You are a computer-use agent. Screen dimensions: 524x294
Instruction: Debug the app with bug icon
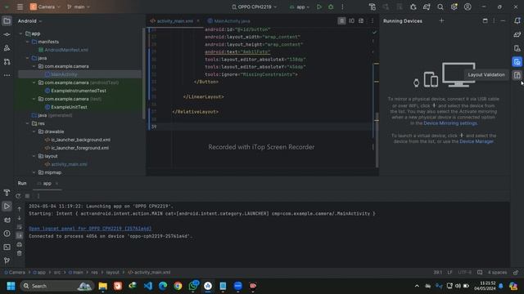pos(331,7)
